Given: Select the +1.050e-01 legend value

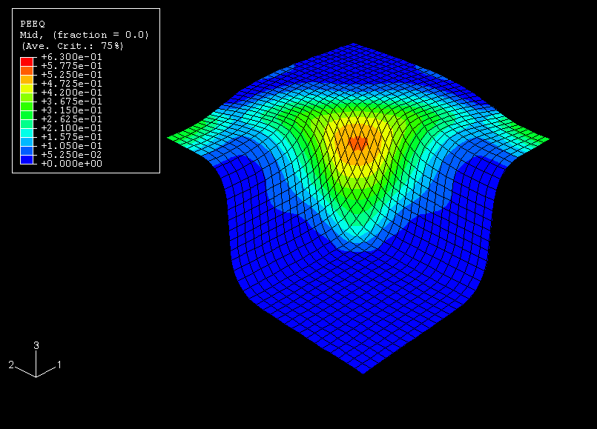Looking at the screenshot, I should pos(72,146).
